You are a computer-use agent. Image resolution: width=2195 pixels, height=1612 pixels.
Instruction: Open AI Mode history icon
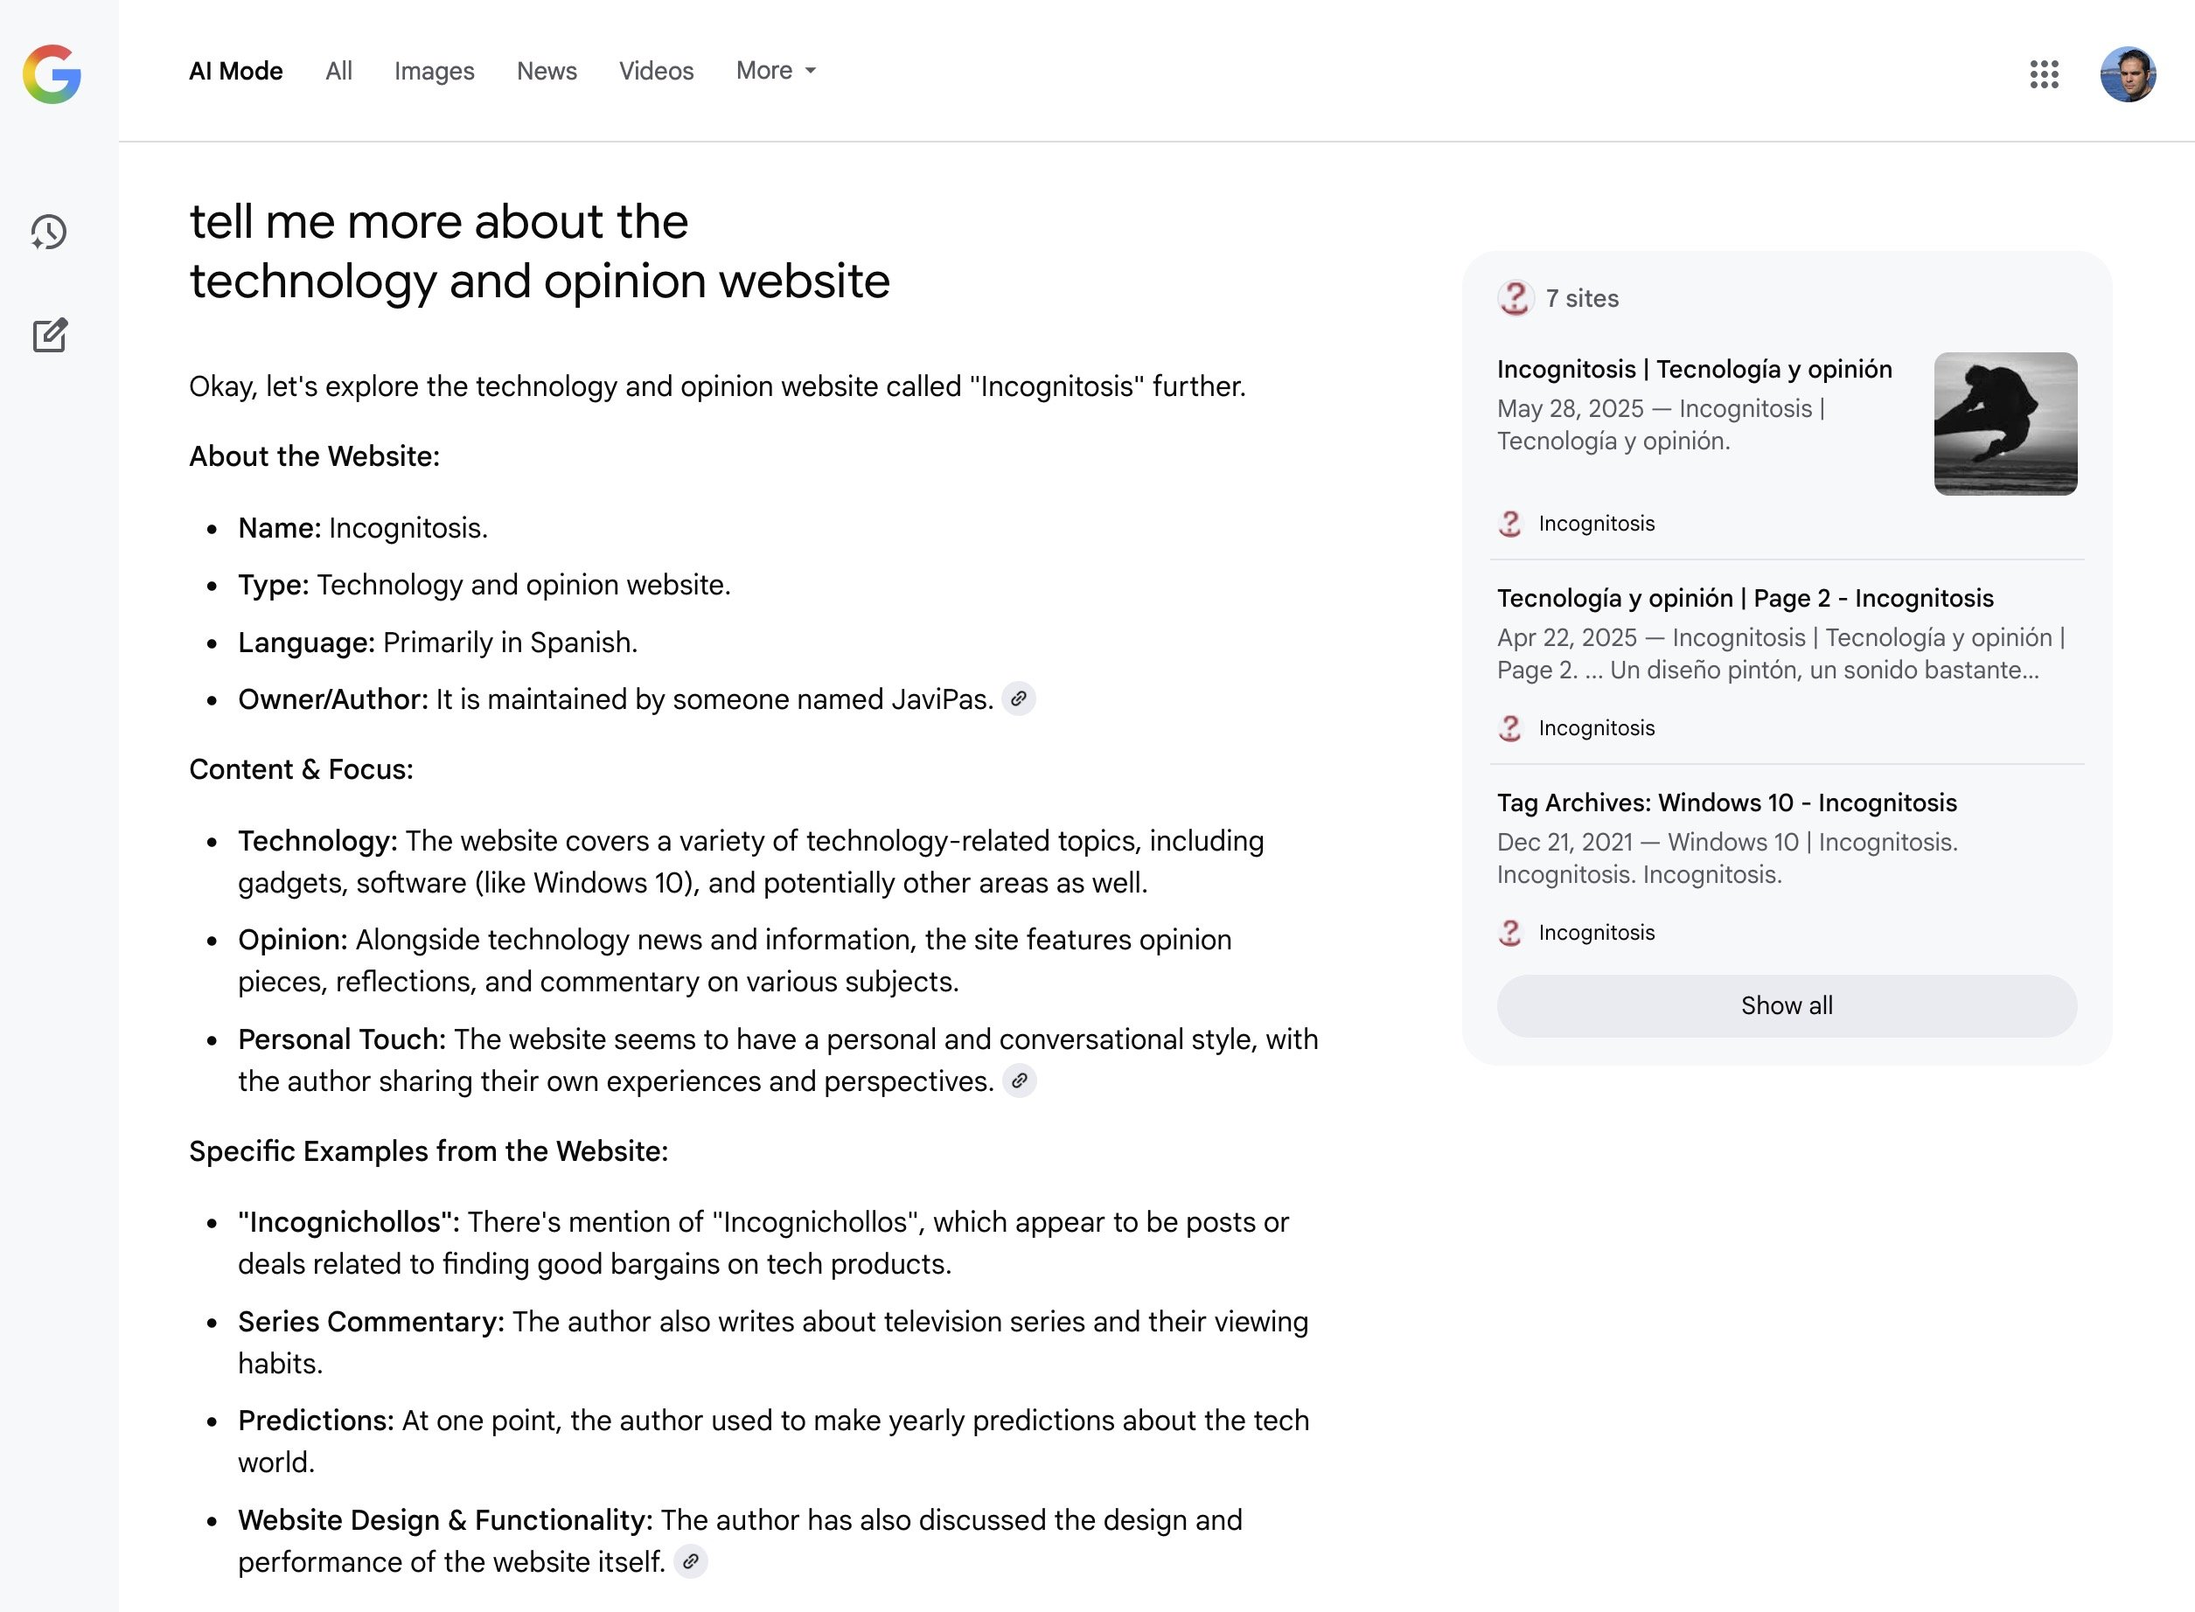point(49,233)
